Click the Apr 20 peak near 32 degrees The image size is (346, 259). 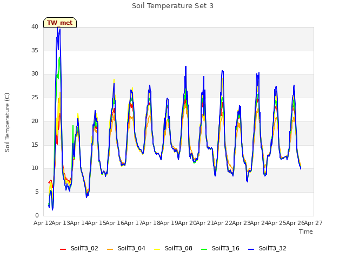[186, 66]
